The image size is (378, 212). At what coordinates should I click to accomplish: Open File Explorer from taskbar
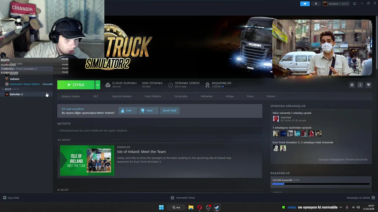191,207
